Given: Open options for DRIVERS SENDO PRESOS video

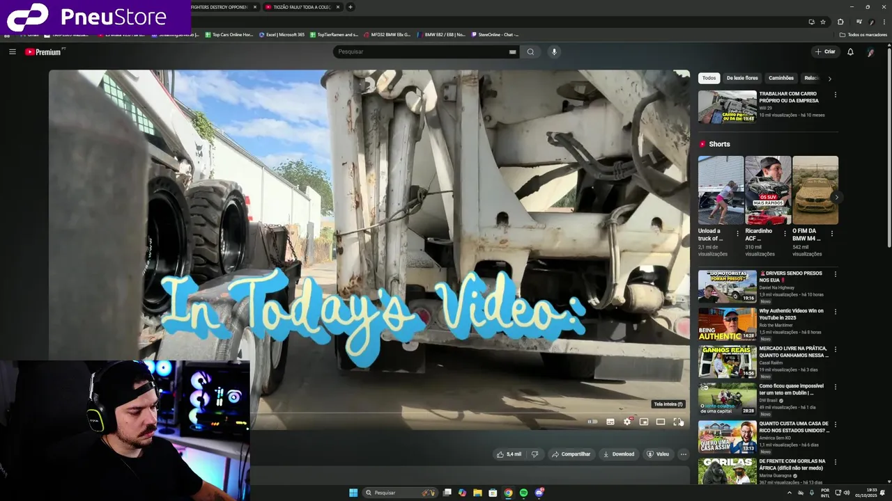Looking at the screenshot, I should 835,274.
